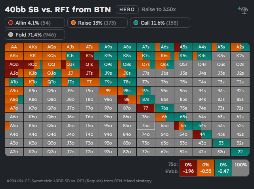Click the 22 pocket pair cell
The image size is (254, 189).
(x=239, y=152)
